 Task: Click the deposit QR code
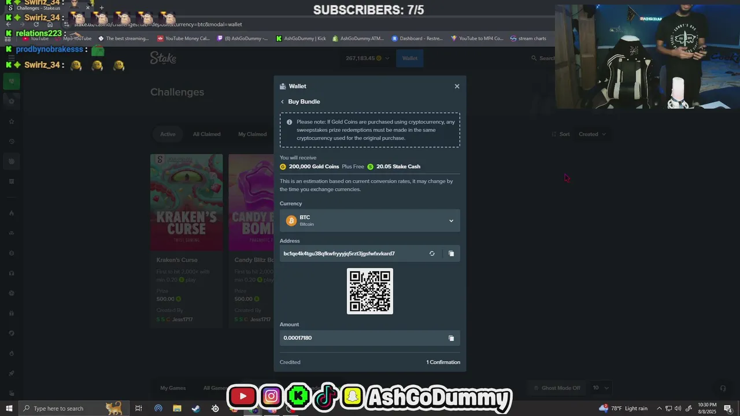(x=370, y=291)
